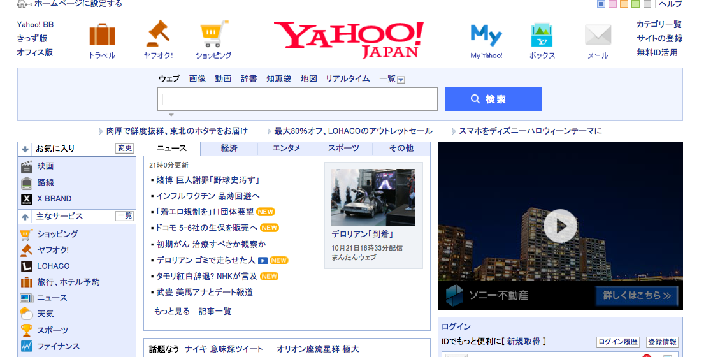Open the ヤフオク! gavel icon in header
Image resolution: width=713 pixels, height=357 pixels.
(158, 34)
